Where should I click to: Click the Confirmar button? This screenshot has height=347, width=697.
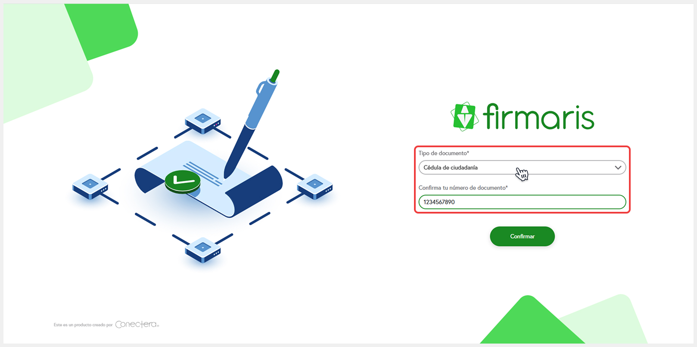tap(522, 236)
